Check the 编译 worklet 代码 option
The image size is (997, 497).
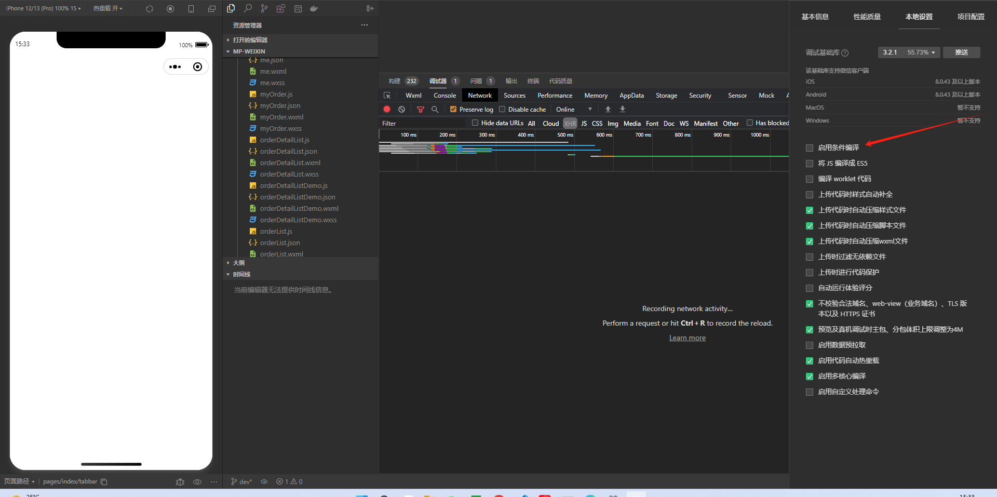[x=810, y=179]
